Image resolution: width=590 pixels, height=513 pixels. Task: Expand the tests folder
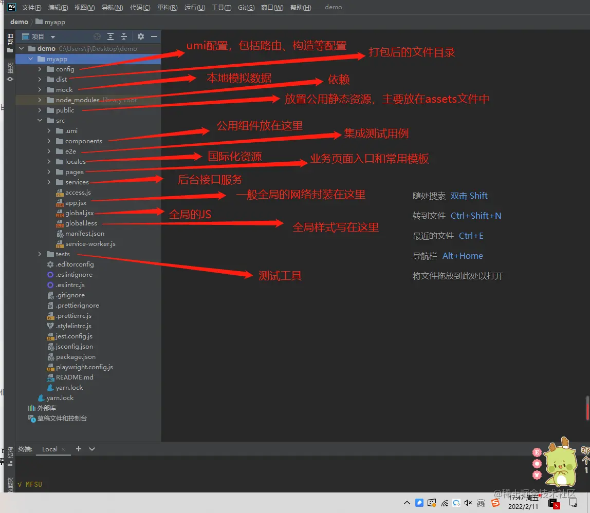pyautogui.click(x=40, y=254)
